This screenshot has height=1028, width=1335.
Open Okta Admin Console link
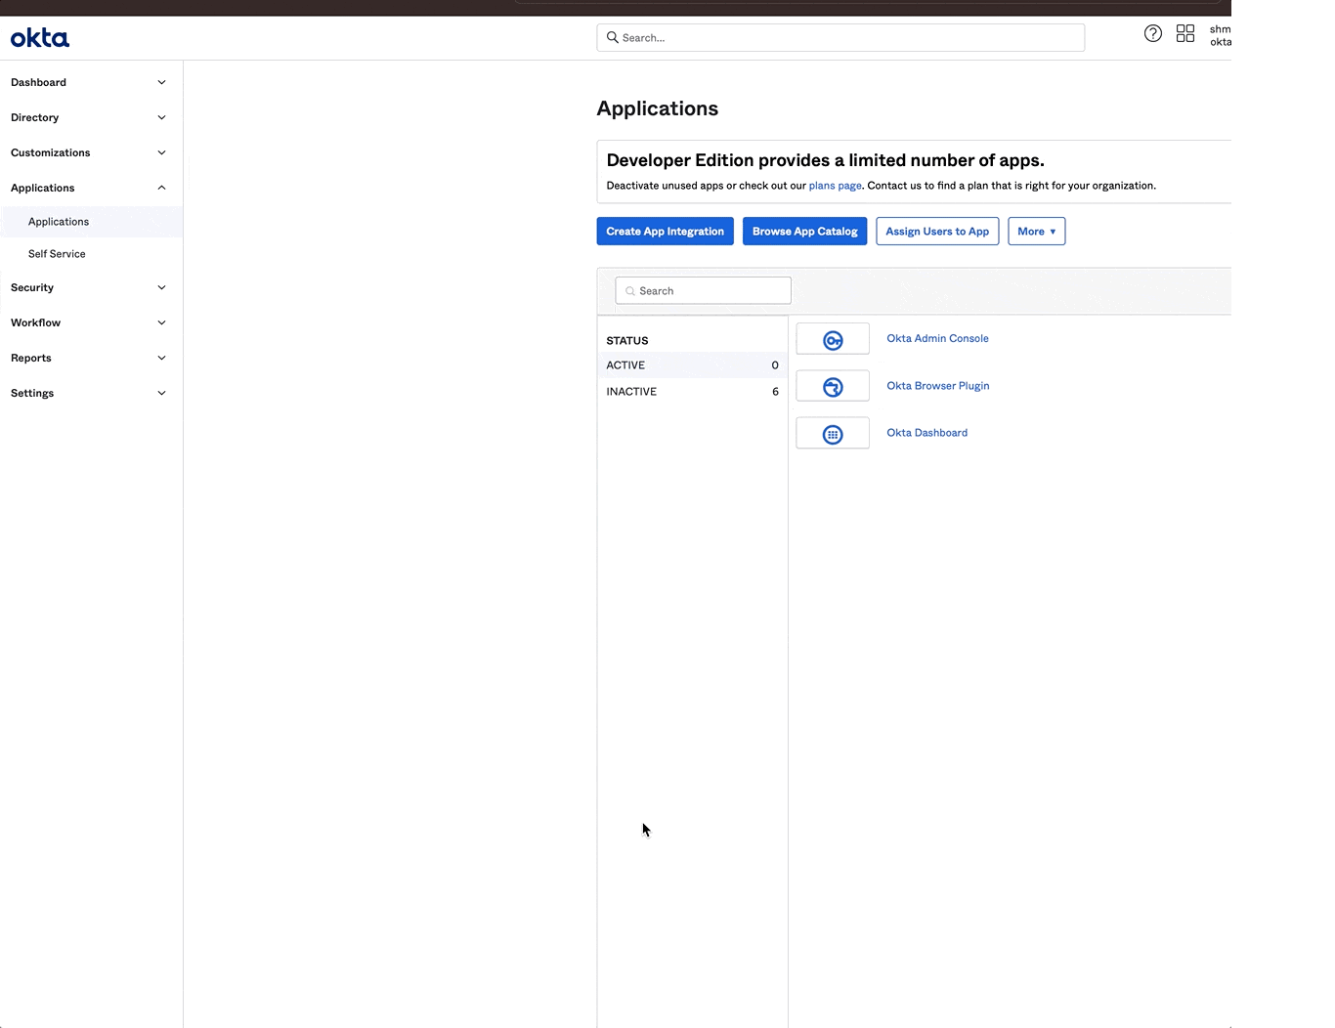[x=937, y=338]
